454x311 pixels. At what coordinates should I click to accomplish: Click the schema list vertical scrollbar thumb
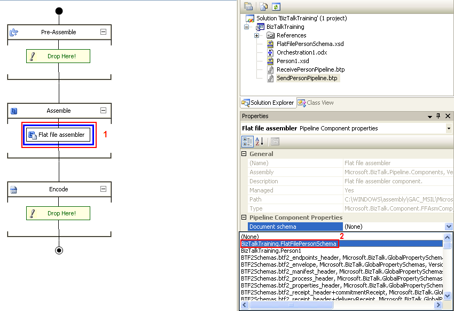pos(447,245)
